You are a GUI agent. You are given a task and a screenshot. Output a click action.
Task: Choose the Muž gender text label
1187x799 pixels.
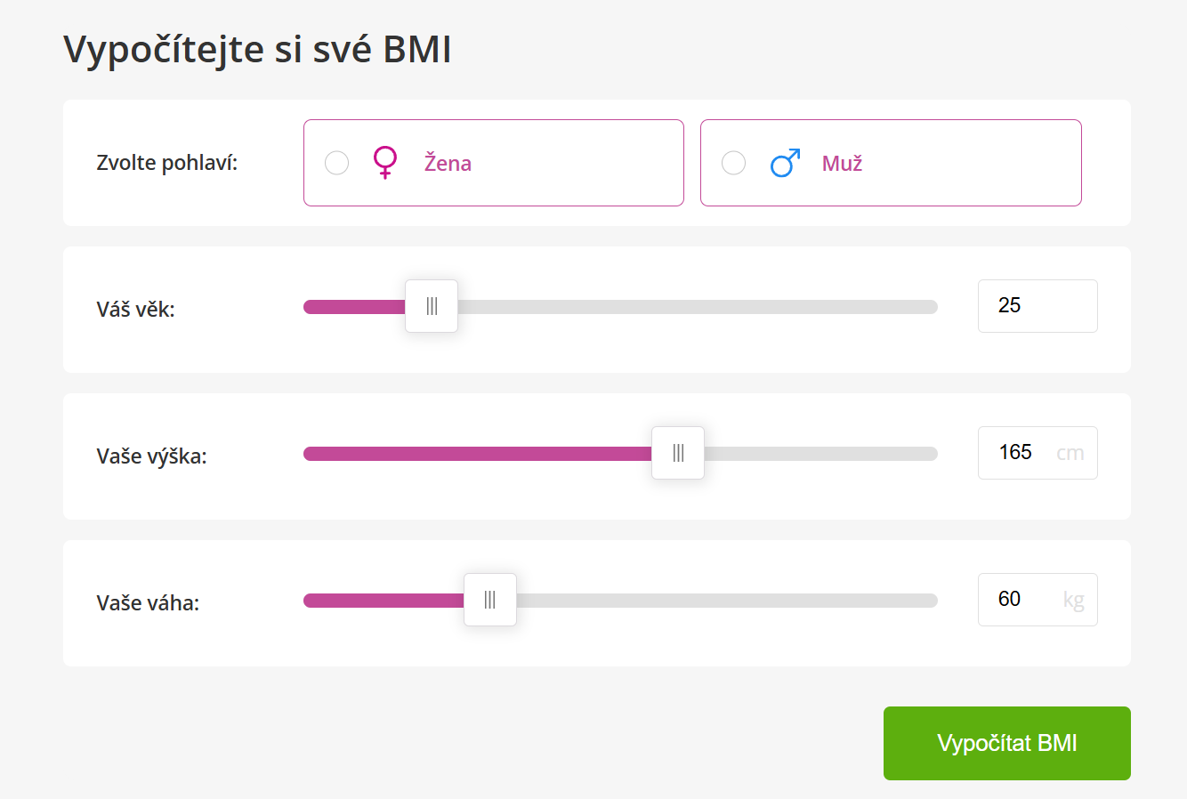tap(842, 163)
